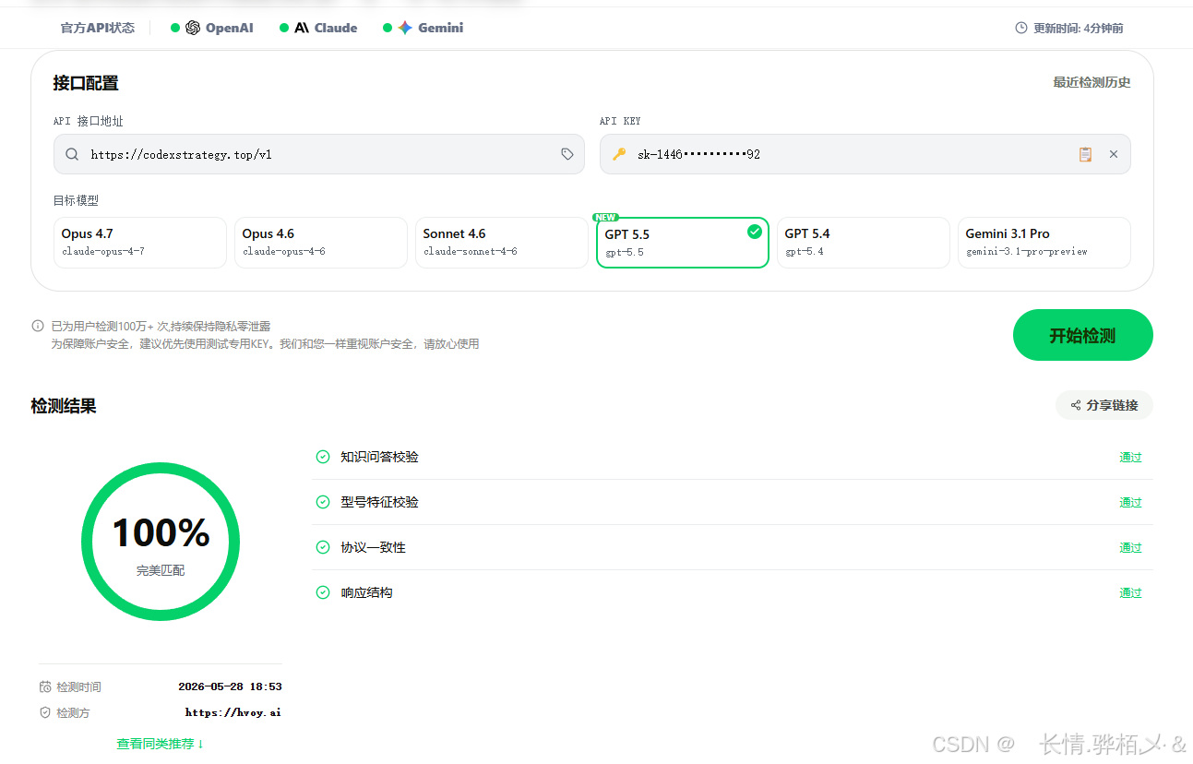Screen dimensions: 1193x764
Task: Click the 分享链接 share button
Action: click(1104, 405)
